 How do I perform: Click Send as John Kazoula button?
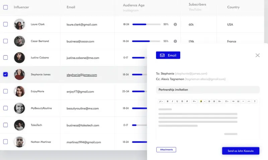241,151
